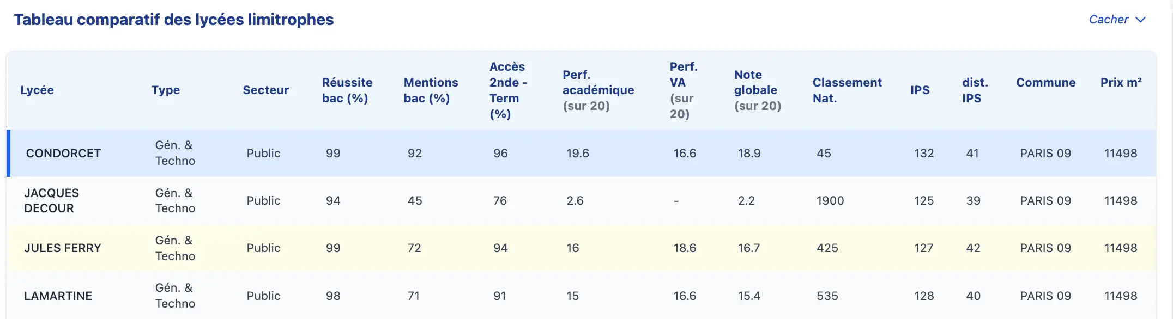This screenshot has height=319, width=1173.
Task: Open the JACQUES DECOUR lycée entry
Action: point(52,200)
